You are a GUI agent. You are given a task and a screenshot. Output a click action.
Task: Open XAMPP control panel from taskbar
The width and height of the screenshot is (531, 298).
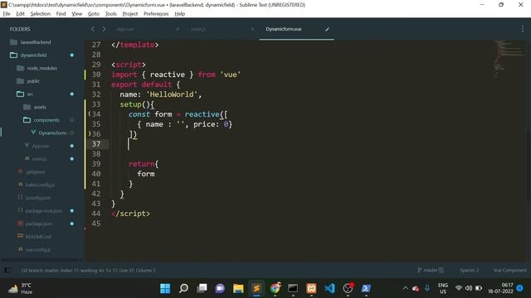point(311,288)
